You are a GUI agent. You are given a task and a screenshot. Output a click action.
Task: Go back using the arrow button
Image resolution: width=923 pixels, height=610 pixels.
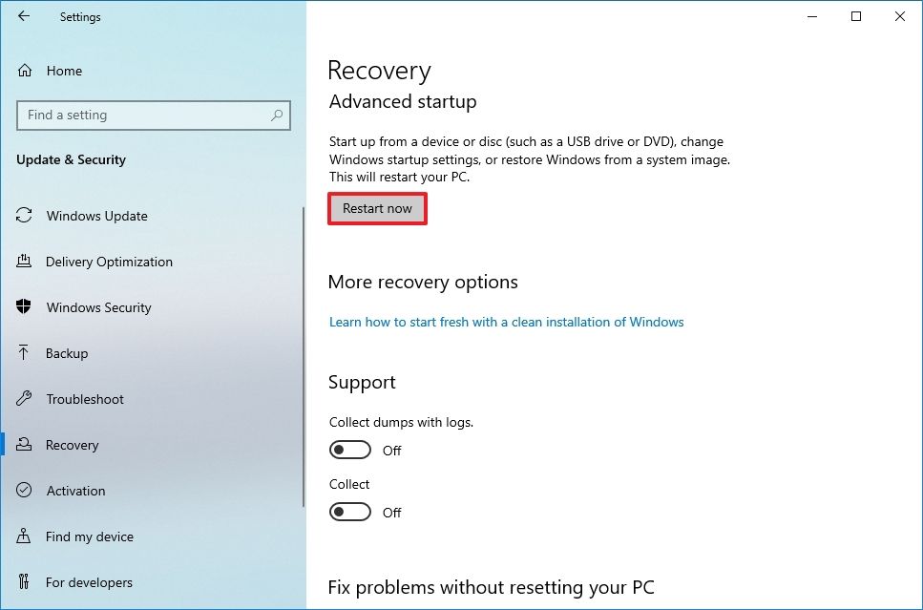pos(23,16)
